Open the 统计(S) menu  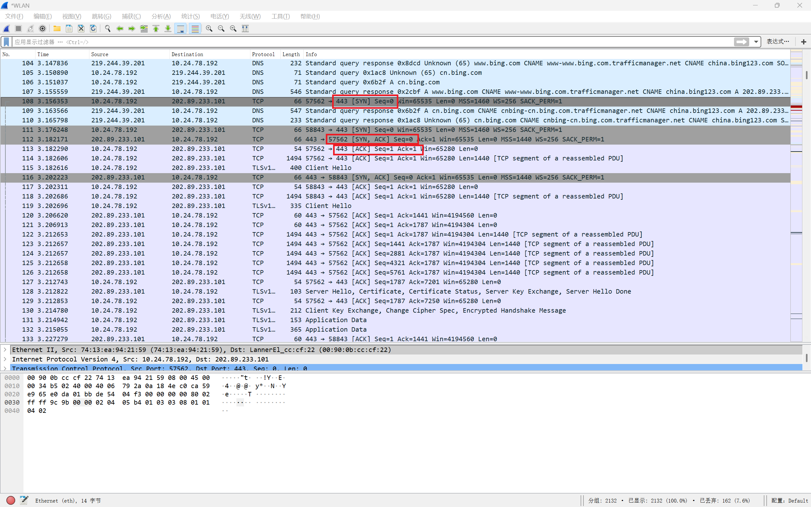[x=190, y=16]
